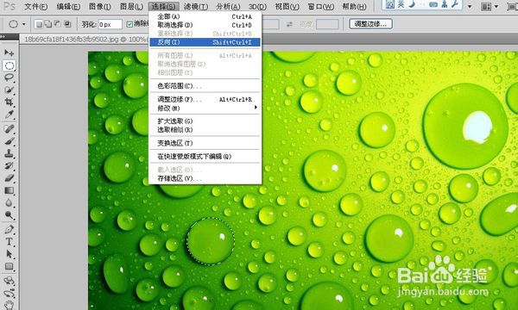Open the 窗口(W) menu
This screenshot has height=310, width=518.
(x=321, y=6)
